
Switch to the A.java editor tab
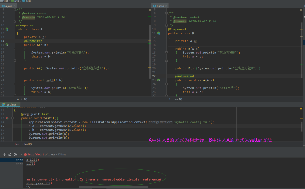tap(9, 6)
